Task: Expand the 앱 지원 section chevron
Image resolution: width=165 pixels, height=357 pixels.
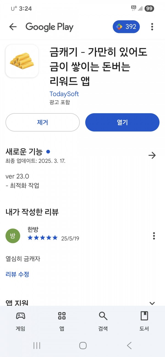Action: 152,303
